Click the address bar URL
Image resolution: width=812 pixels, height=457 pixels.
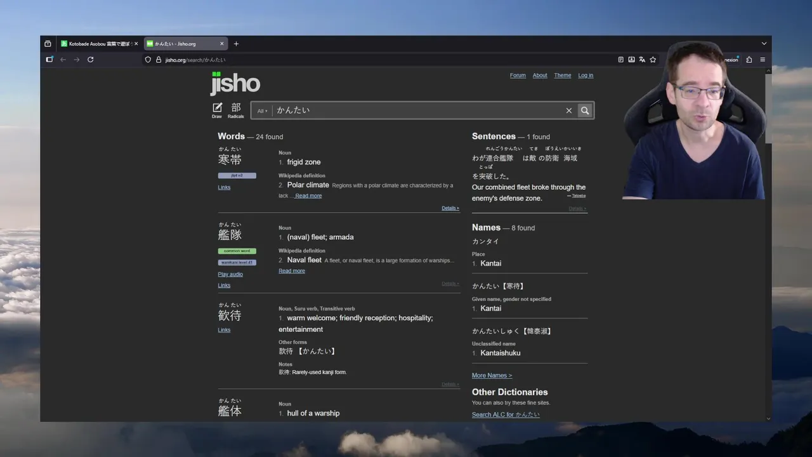(x=195, y=60)
